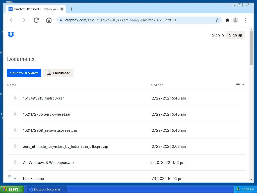Click the 1/6/2022 10:03 pm modified date
The image size is (257, 193).
167,179
